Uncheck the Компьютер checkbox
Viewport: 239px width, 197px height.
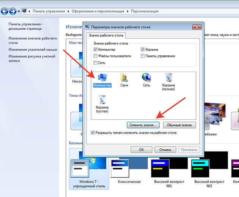click(96, 49)
